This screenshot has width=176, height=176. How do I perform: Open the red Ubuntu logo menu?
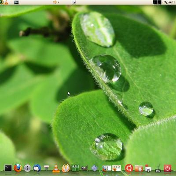pos(129,168)
